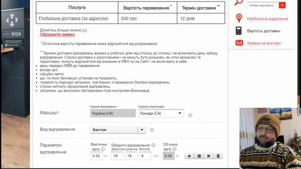Open the Оформити заявку link

pyautogui.click(x=57, y=34)
